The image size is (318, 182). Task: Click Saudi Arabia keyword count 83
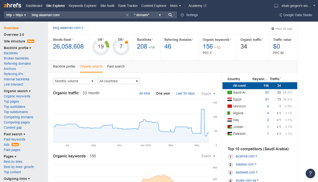[x=267, y=92]
